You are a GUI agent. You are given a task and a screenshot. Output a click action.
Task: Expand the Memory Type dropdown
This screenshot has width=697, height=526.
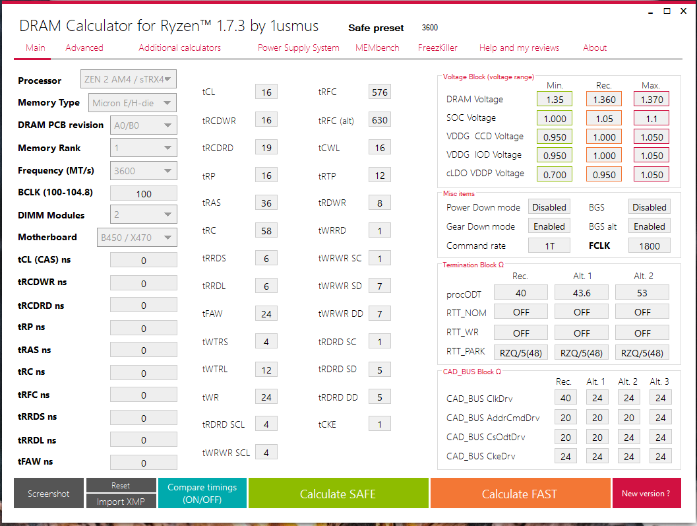tap(132, 103)
